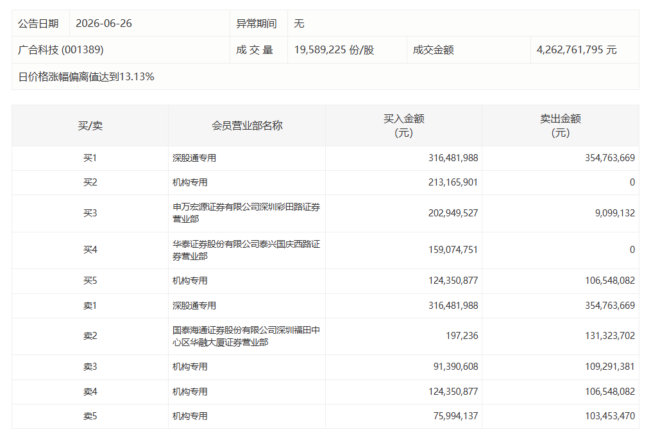Click the 买2 row label

point(90,183)
